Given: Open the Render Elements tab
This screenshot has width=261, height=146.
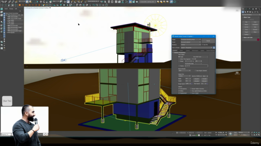Looking at the screenshot, I should point(210,50).
